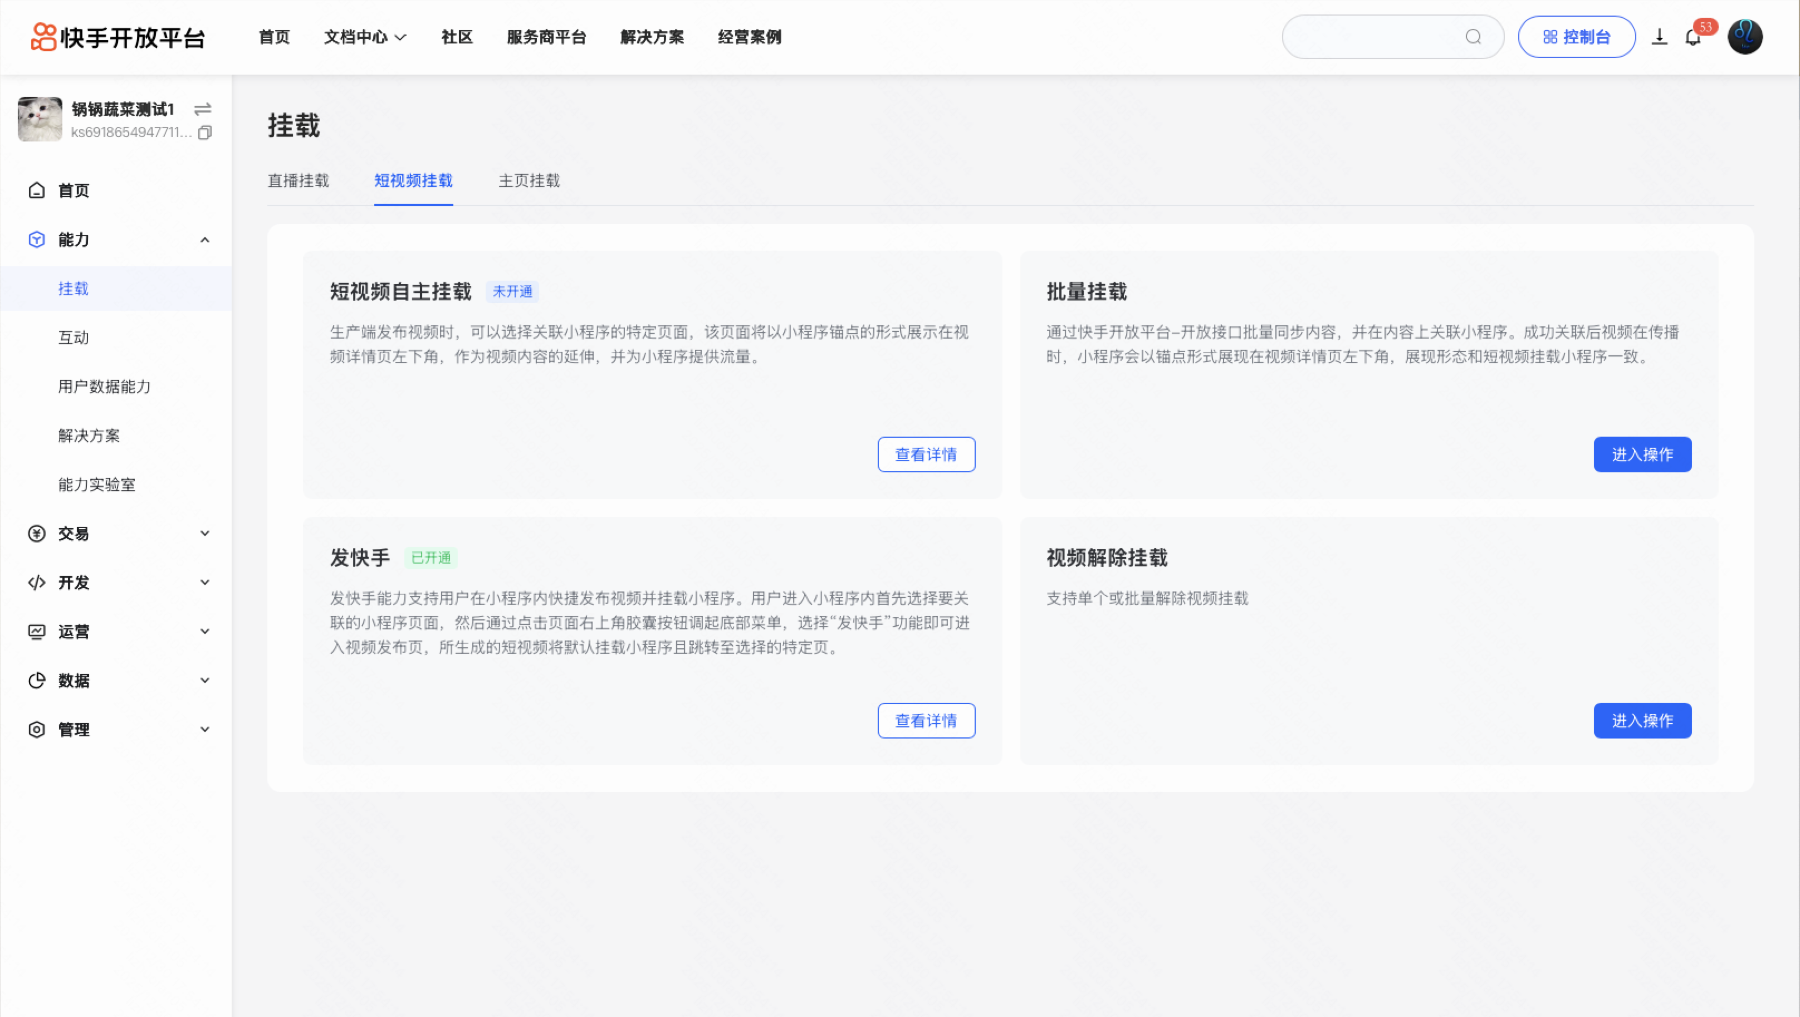This screenshot has height=1017, width=1800.
Task: Open sidebar 首页 home item
Action: coord(74,190)
